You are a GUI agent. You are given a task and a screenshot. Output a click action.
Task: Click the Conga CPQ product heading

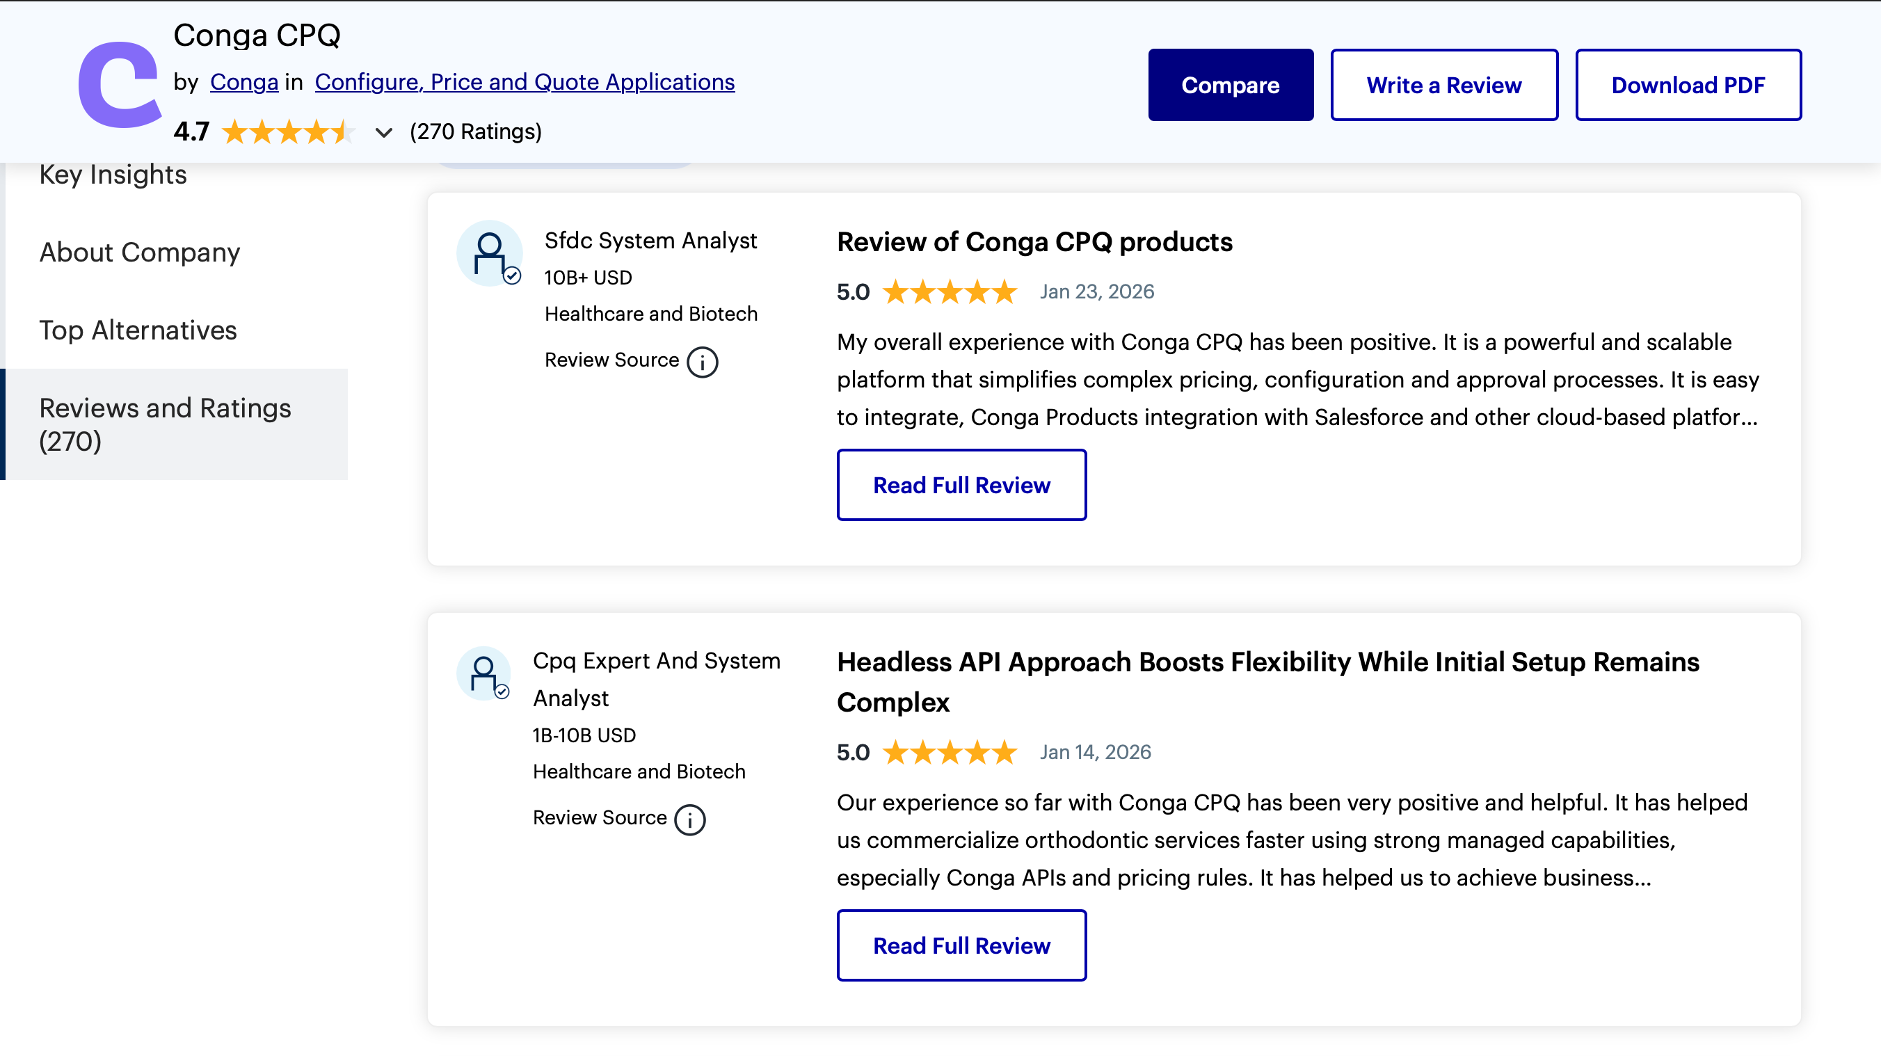pyautogui.click(x=257, y=35)
